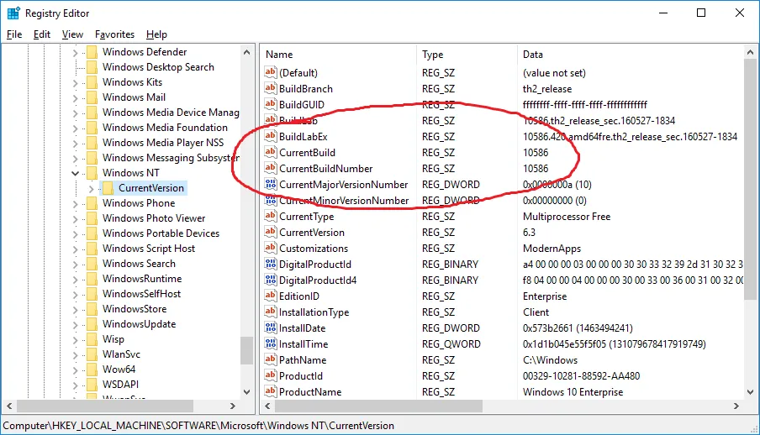The image size is (760, 435).
Task: Select the string icon beside EditionID
Action: pos(271,296)
